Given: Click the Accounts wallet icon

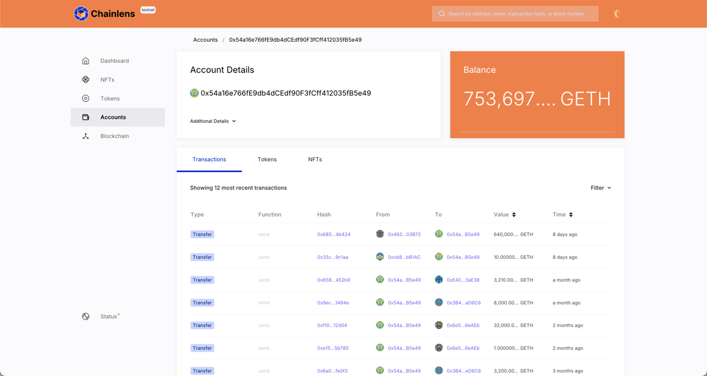Looking at the screenshot, I should tap(85, 117).
